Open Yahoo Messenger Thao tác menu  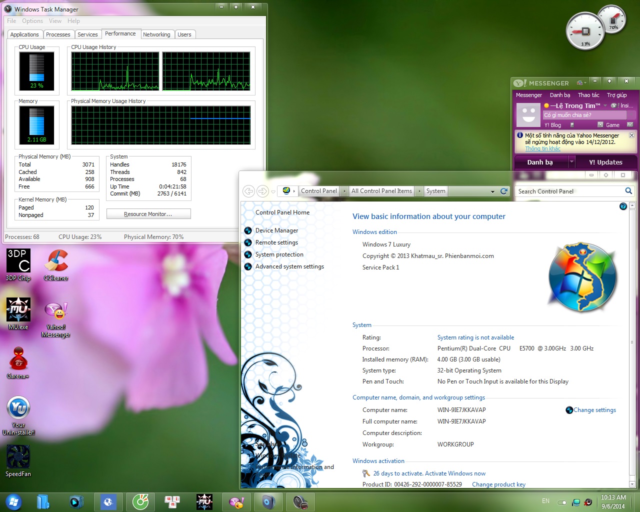pos(588,95)
